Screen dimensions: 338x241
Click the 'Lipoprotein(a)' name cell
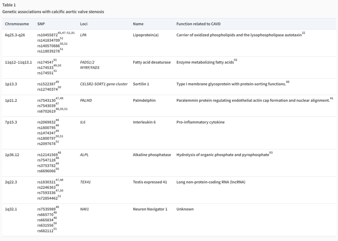click(146, 35)
